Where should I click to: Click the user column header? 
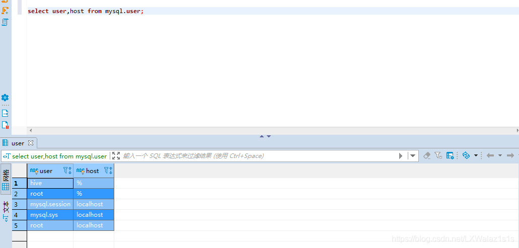click(50, 171)
